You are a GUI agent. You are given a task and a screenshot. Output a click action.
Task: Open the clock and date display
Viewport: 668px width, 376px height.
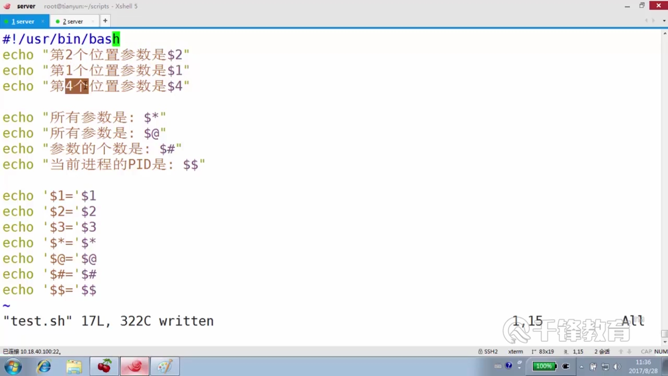coord(643,367)
